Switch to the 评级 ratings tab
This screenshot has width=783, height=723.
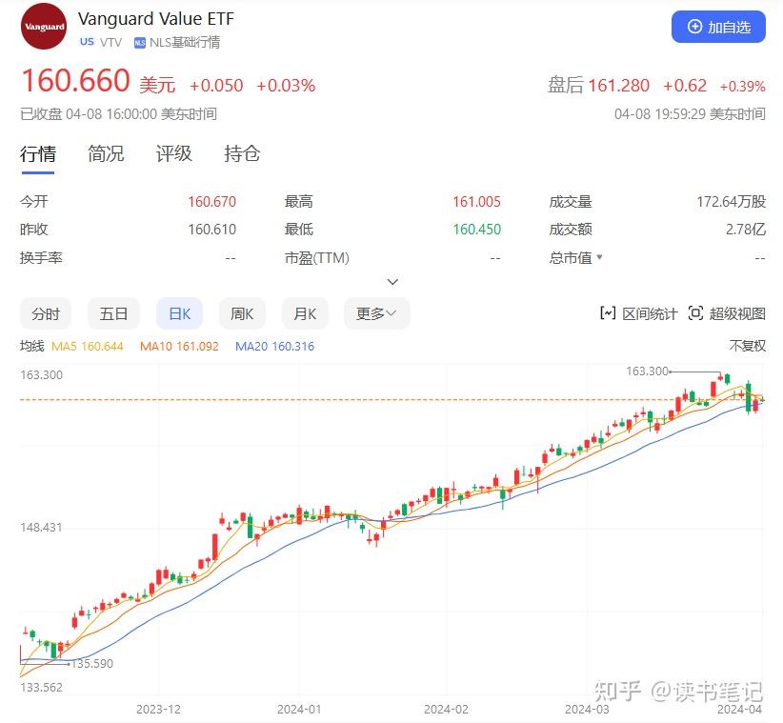173,153
